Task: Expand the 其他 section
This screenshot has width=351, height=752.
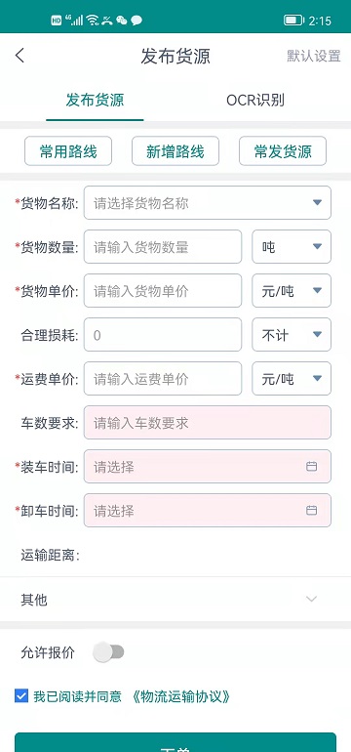Action: coord(175,600)
